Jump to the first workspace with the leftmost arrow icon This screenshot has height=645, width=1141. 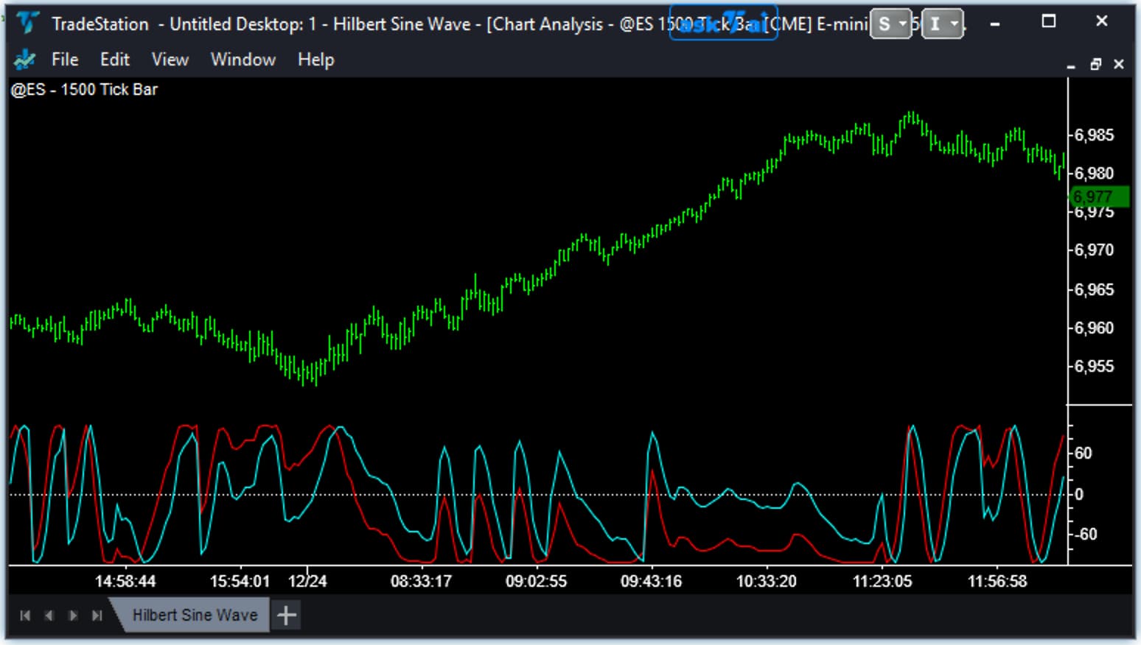24,614
